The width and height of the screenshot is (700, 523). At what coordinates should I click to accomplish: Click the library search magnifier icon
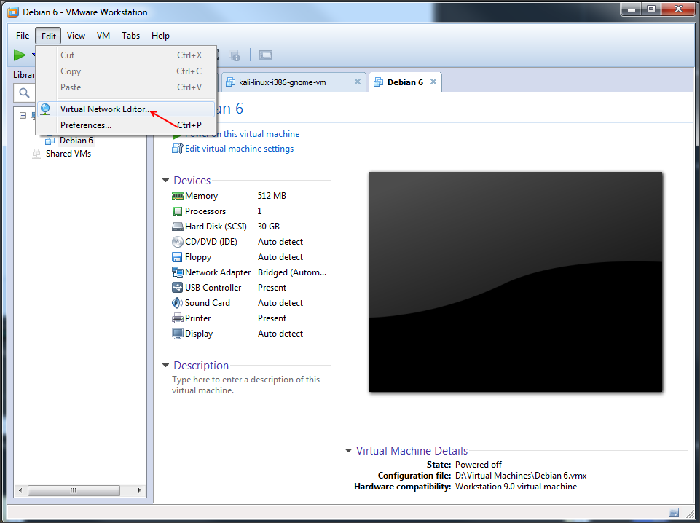(x=24, y=93)
